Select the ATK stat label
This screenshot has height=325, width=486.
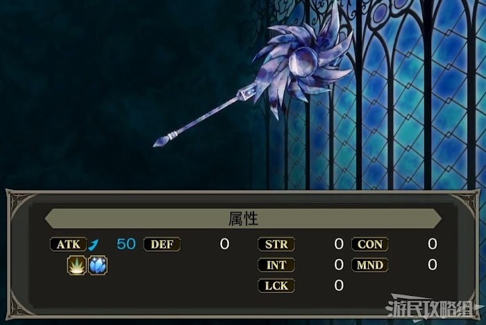click(x=69, y=245)
